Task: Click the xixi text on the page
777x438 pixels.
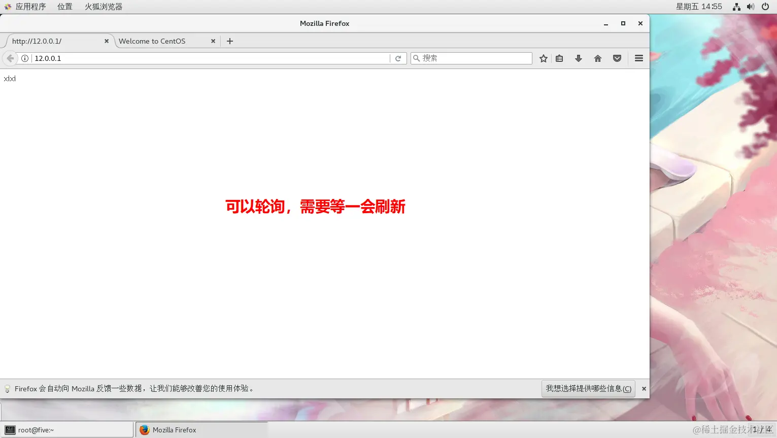Action: point(10,79)
